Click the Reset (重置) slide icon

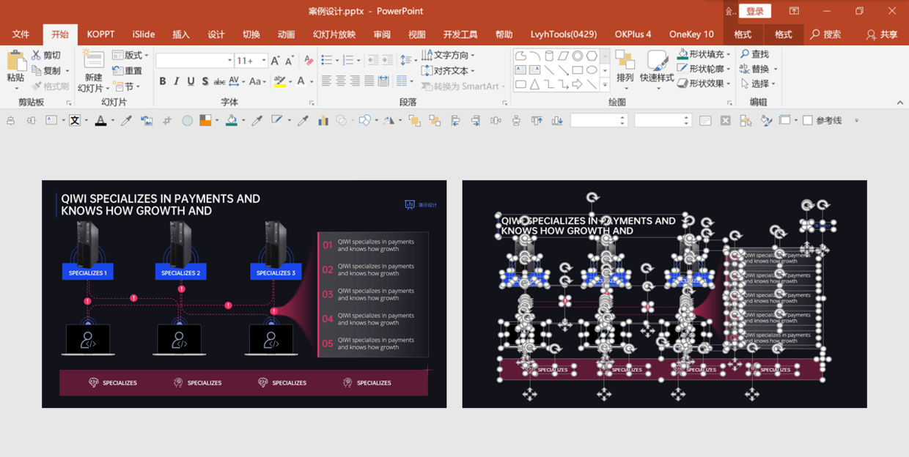[117, 70]
